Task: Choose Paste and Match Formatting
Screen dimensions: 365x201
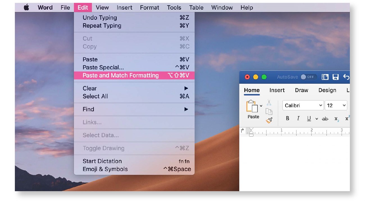Action: [x=134, y=75]
